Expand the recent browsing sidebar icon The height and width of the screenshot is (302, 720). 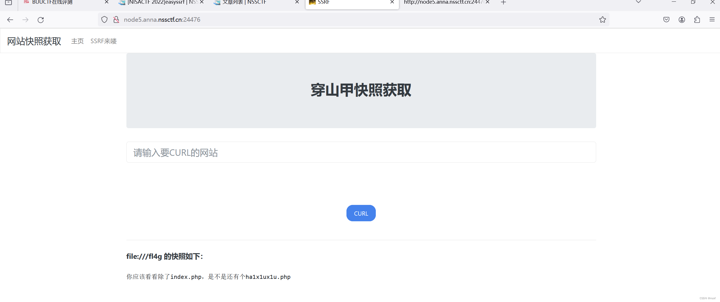[8, 2]
